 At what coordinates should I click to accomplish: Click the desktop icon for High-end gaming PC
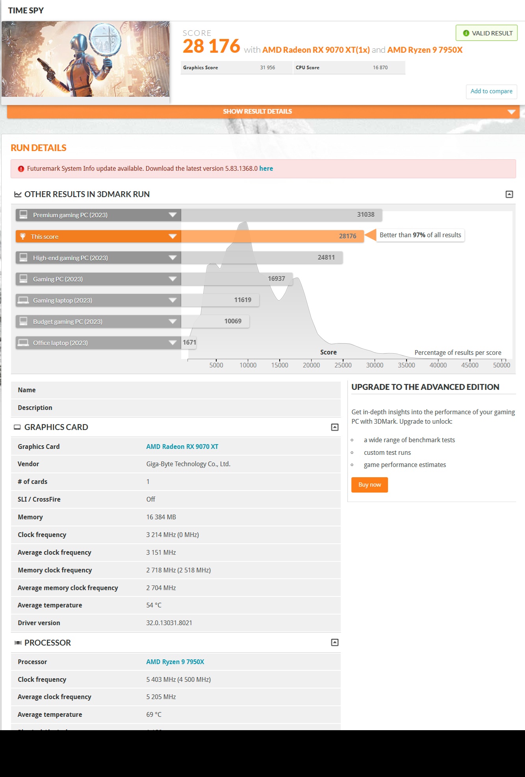[x=24, y=257]
